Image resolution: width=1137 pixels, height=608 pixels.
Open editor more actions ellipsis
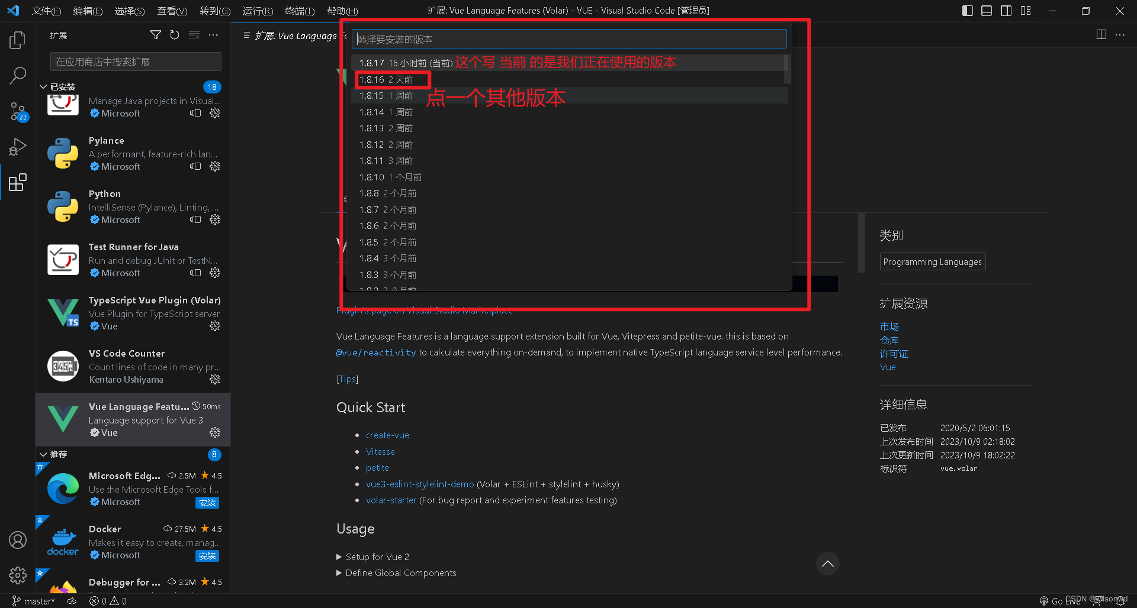(x=1120, y=35)
